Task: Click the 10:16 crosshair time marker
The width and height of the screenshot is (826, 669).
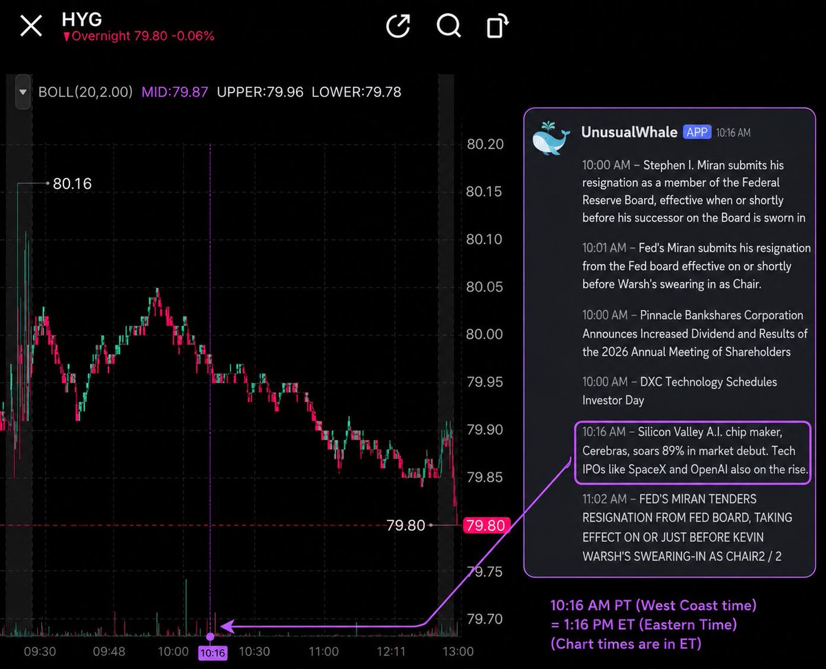Action: pyautogui.click(x=212, y=652)
